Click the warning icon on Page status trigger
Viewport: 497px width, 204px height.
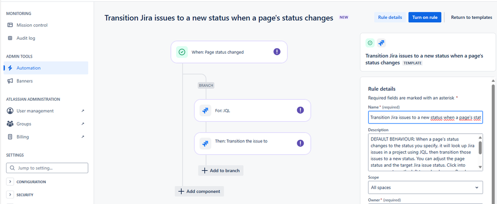[277, 52]
